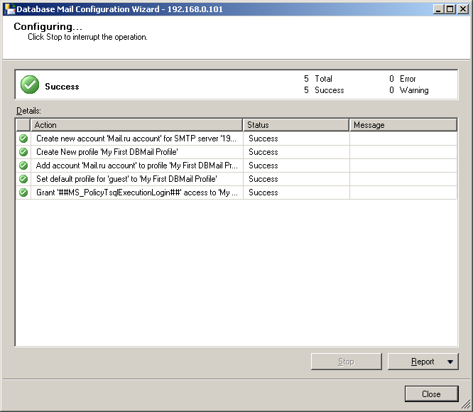This screenshot has height=412, width=473.
Task: Click the Database Mail wizard title bar icon
Action: coord(10,9)
